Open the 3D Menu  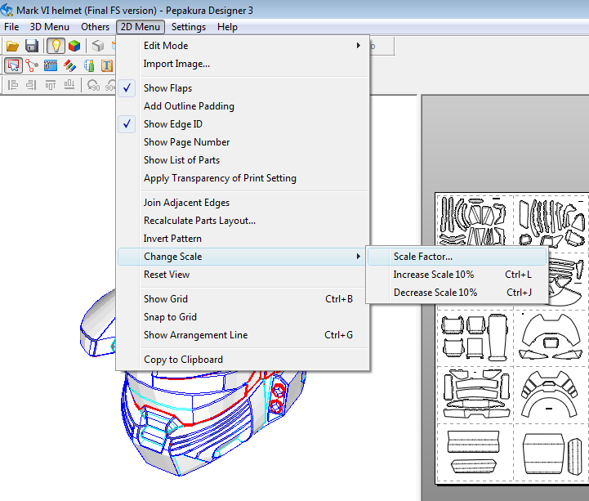[50, 27]
